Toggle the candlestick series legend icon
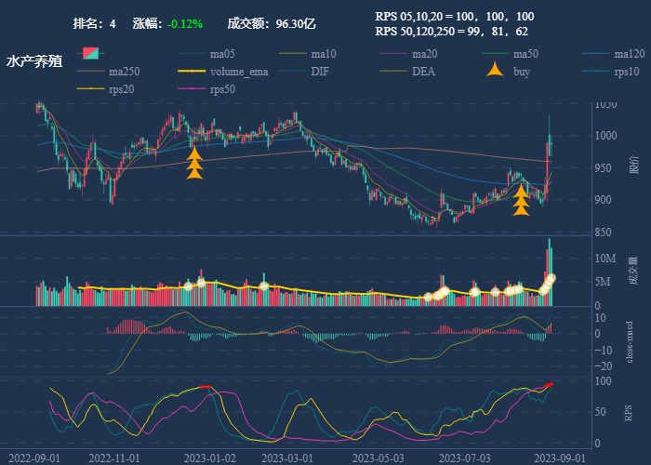651x465 pixels. tap(90, 54)
